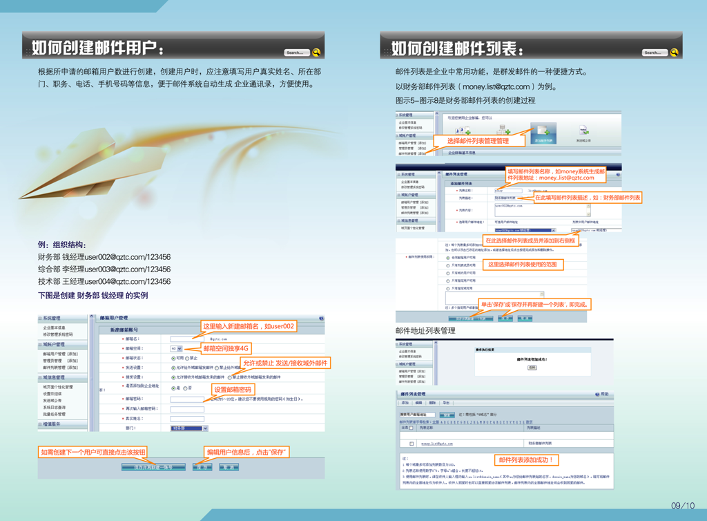
Task: Click the magnifier icon in right header
Action: point(675,53)
